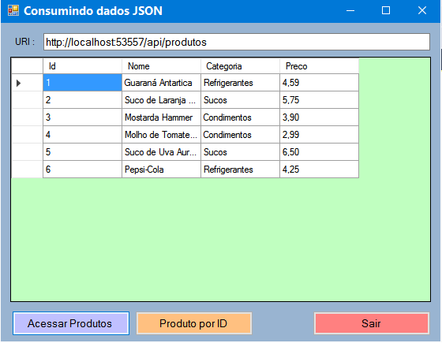Select the Guaraná Antartica cell
Image resolution: width=442 pixels, height=343 pixels.
pyautogui.click(x=161, y=83)
